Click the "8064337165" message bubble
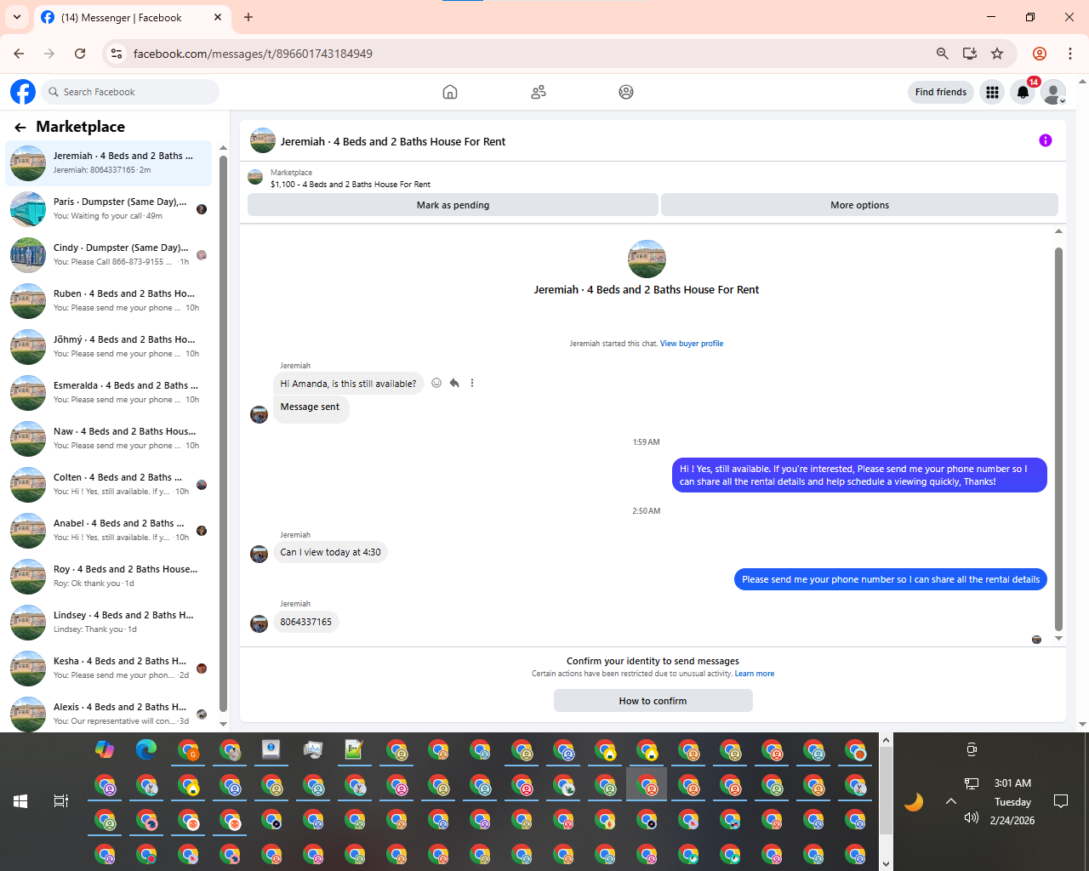This screenshot has height=871, width=1089. click(306, 622)
